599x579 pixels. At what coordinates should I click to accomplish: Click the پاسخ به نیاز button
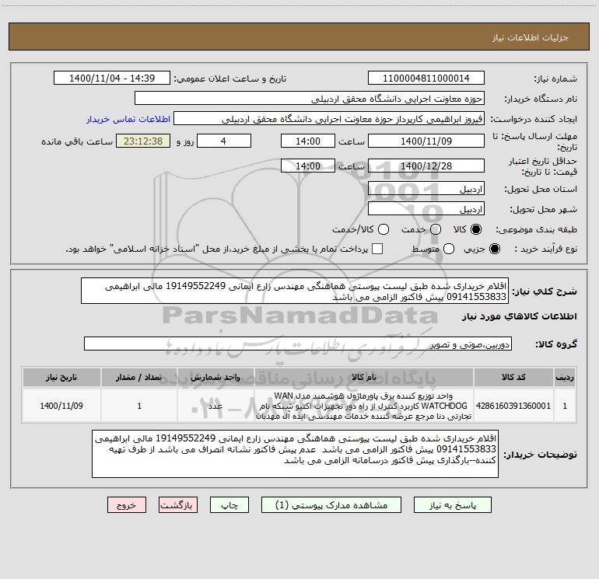[x=452, y=505]
